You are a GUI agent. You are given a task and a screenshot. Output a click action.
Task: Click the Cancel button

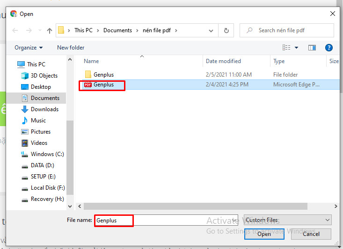(x=311, y=234)
